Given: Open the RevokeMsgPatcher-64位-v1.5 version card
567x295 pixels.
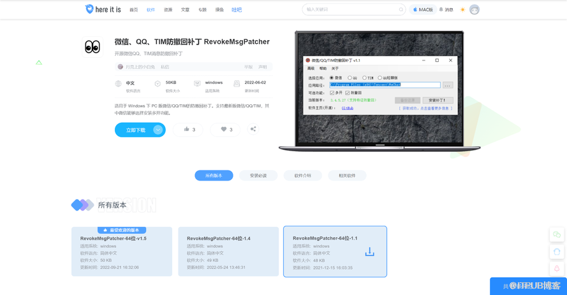Looking at the screenshot, I should click(122, 252).
